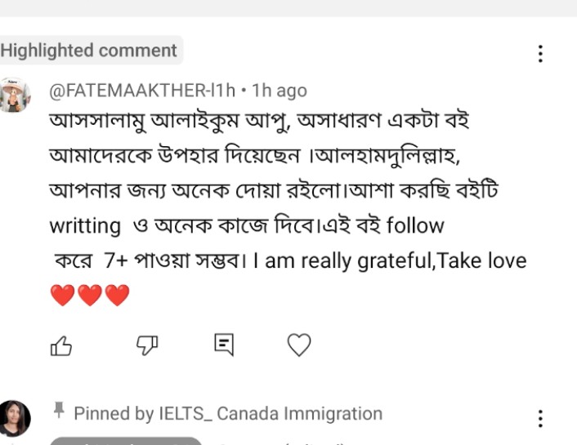Click the '7+' score in the comment
The width and height of the screenshot is (577, 445).
pos(119,261)
